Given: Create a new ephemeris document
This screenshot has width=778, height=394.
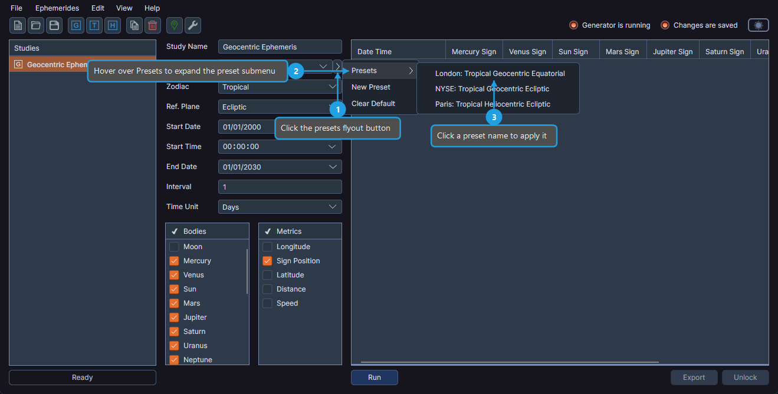Looking at the screenshot, I should coord(17,25).
